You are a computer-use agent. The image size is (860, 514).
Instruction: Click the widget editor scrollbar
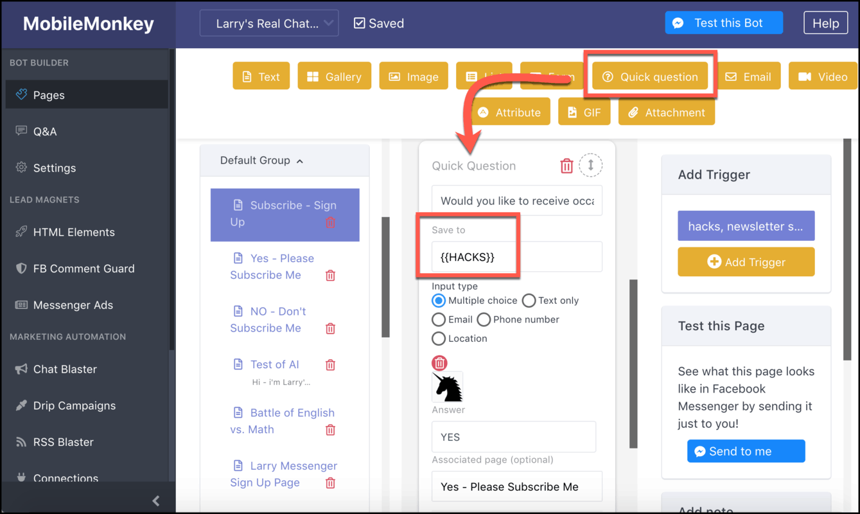(633, 364)
